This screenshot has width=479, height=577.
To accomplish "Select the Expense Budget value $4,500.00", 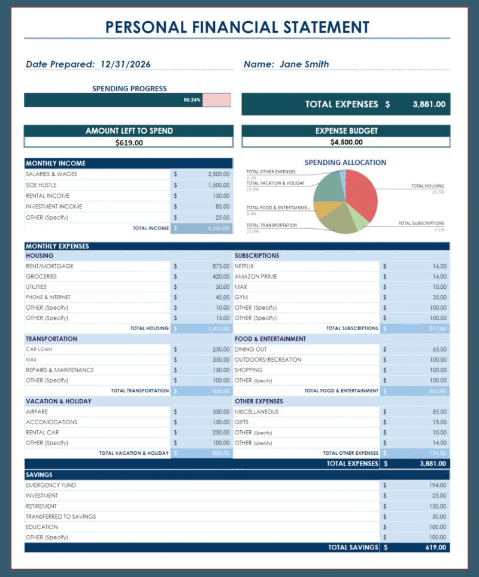I will tap(346, 142).
